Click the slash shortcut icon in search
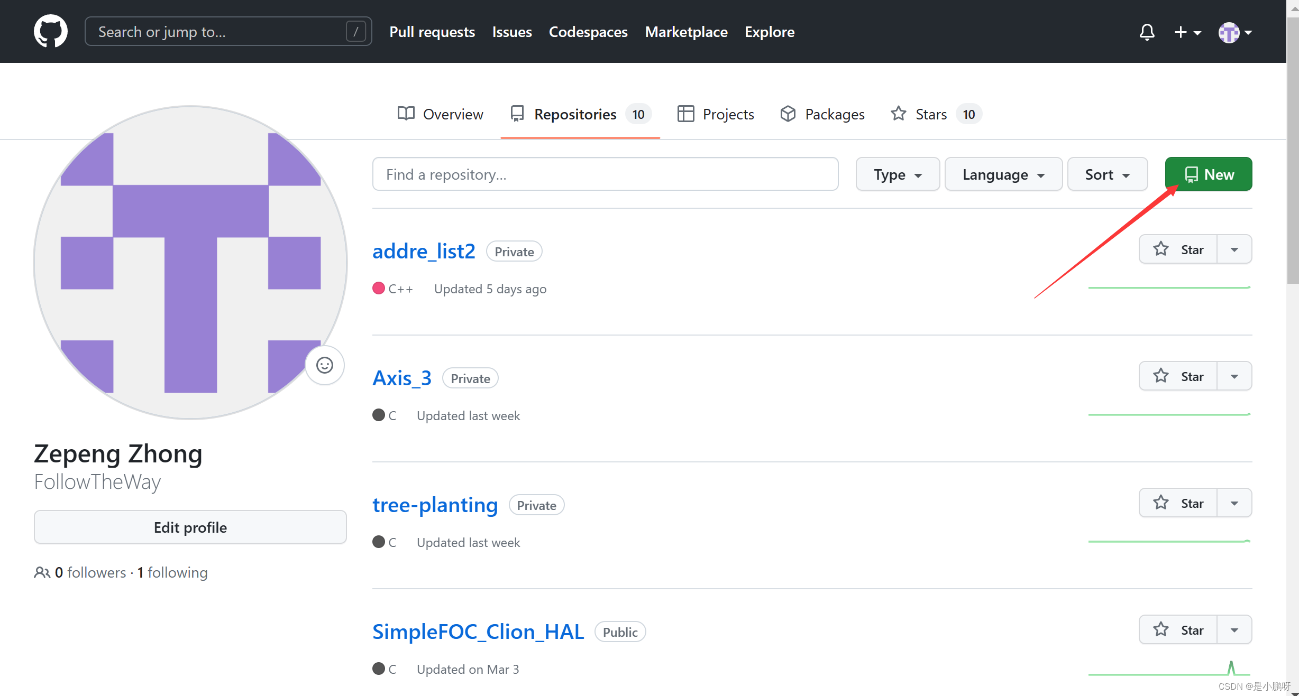1299x696 pixels. [x=355, y=32]
